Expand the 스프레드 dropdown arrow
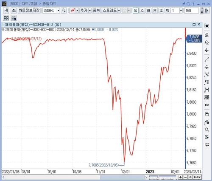The height and width of the screenshot is (181, 212). (x=119, y=11)
